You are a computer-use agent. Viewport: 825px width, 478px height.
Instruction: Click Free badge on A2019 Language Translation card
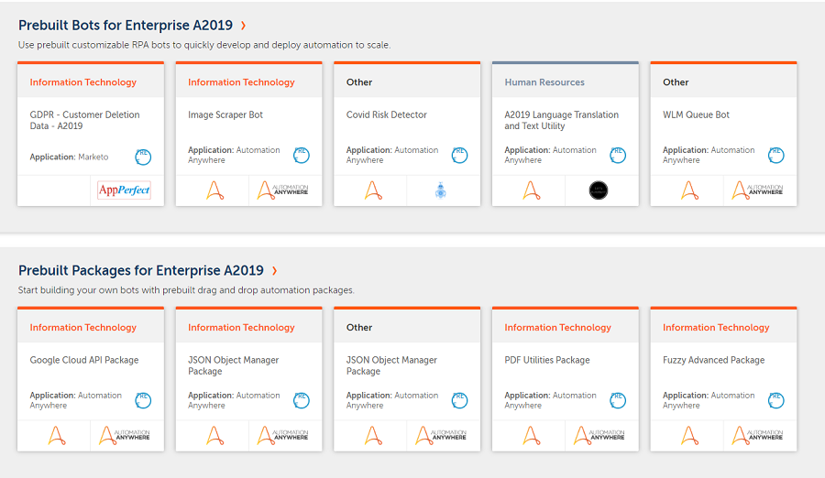coord(618,155)
